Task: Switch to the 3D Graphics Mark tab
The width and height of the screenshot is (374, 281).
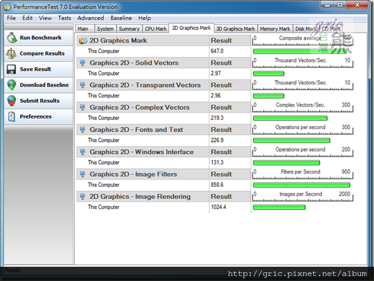Action: (x=236, y=29)
